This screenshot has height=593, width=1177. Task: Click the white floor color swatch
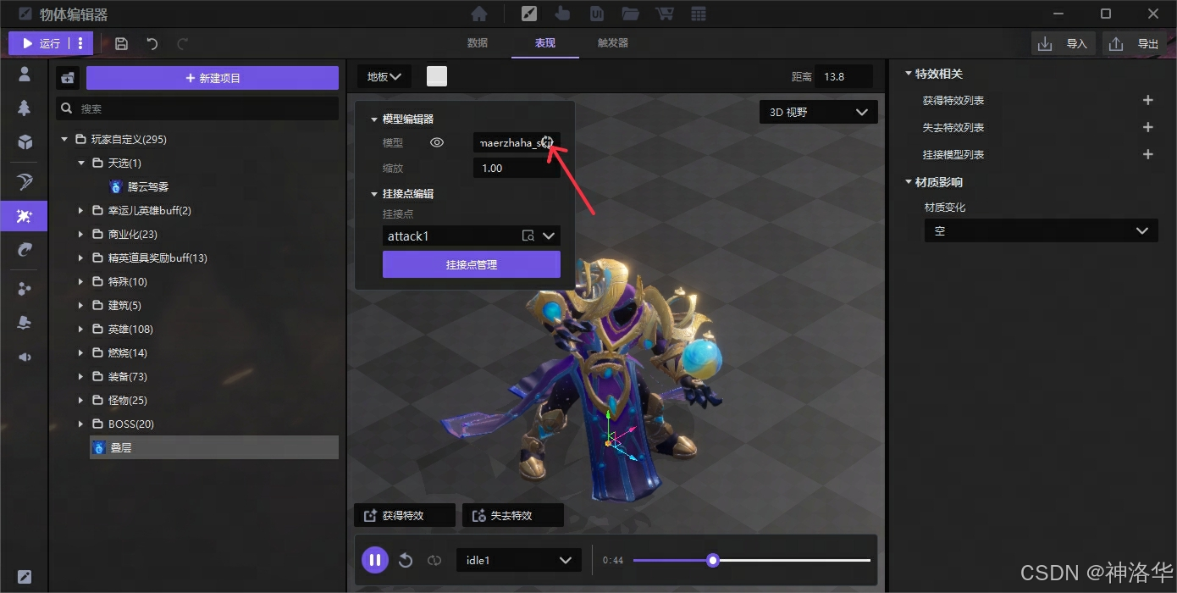point(437,76)
